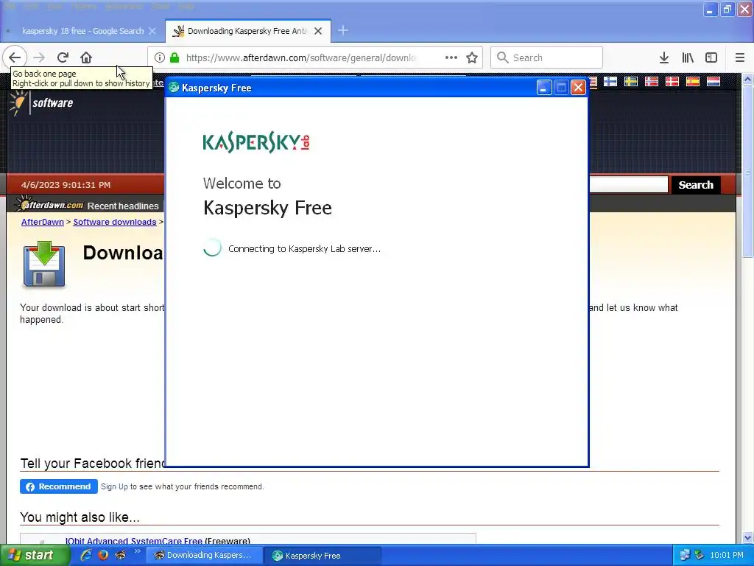This screenshot has height=566, width=754.
Task: Open the Firefox hamburger menu
Action: point(740,57)
